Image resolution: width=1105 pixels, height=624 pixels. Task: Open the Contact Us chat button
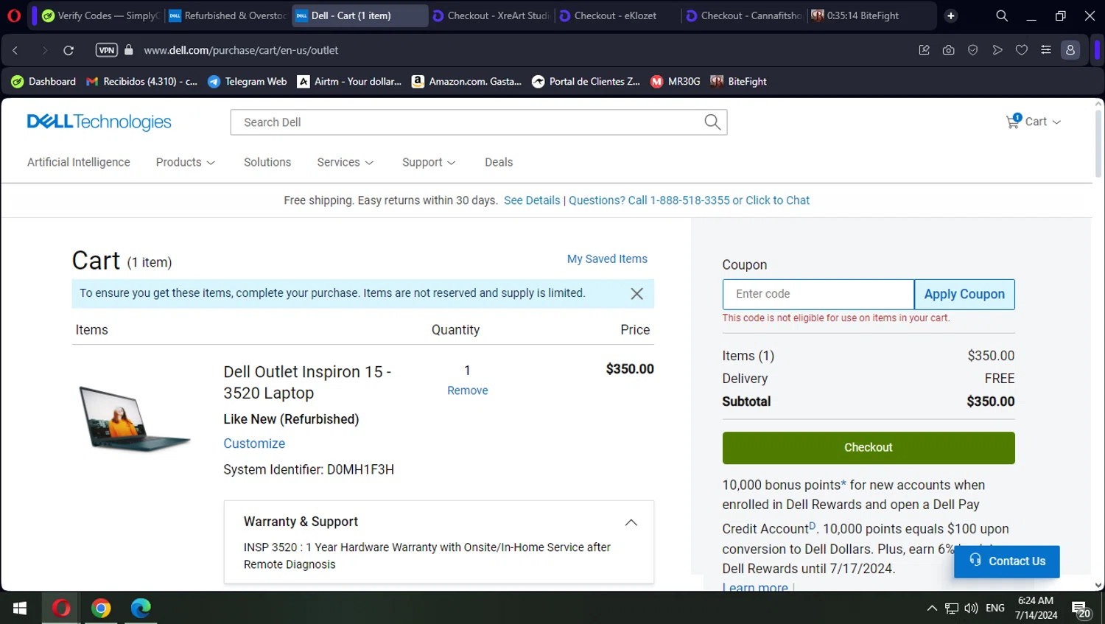point(1007,561)
